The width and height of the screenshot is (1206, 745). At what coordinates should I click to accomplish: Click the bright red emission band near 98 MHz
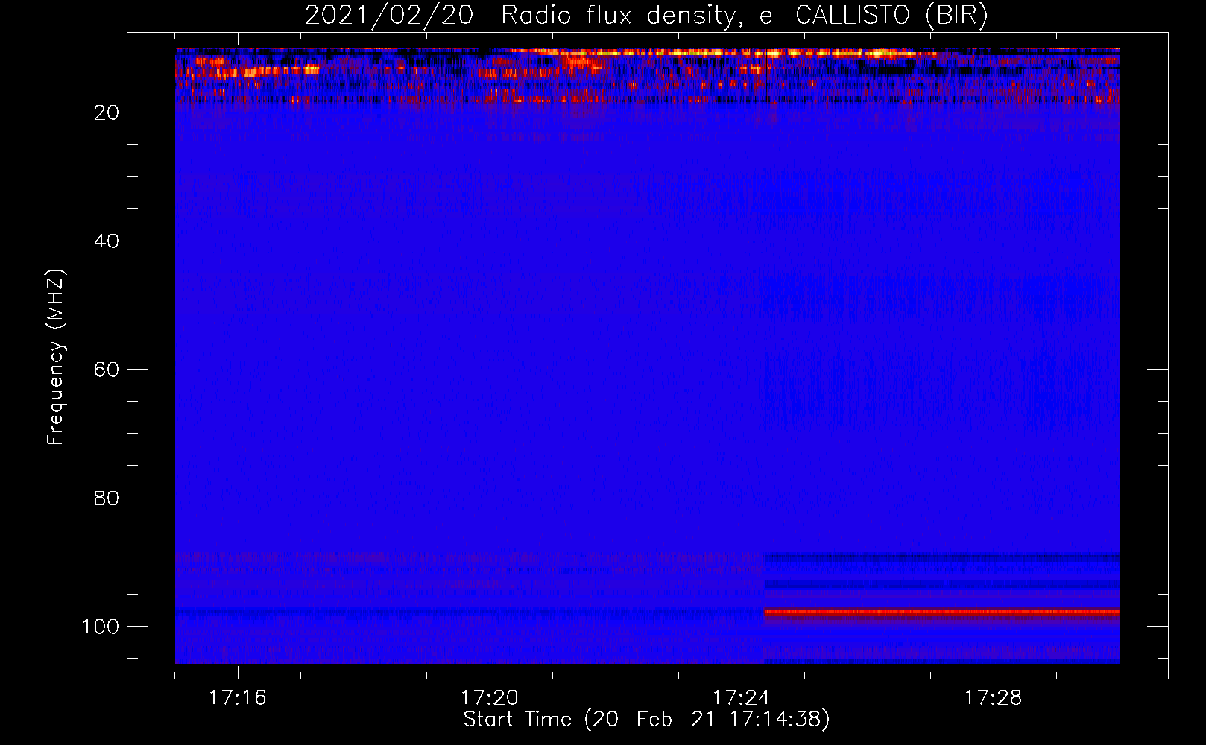pyautogui.click(x=941, y=613)
